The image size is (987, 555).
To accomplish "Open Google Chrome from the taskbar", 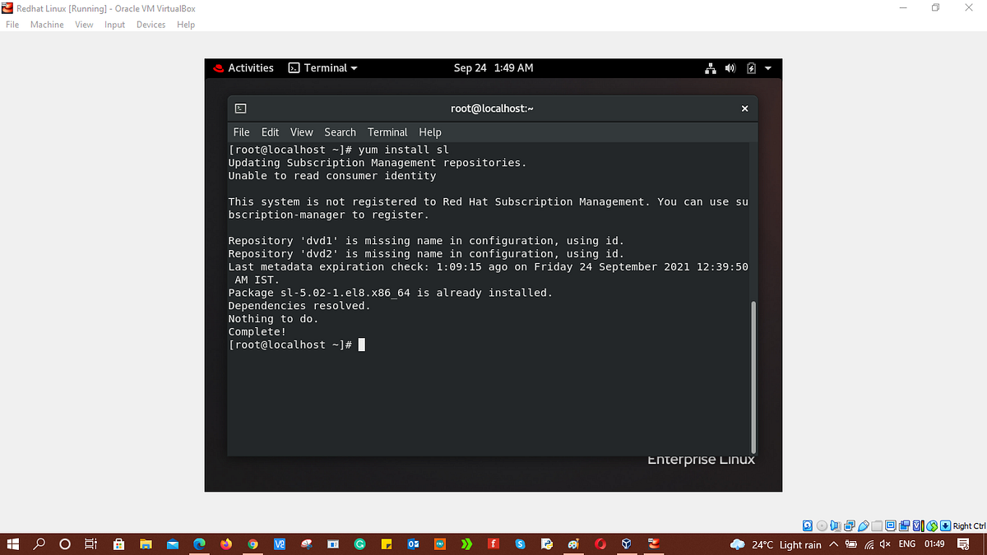I will point(253,543).
